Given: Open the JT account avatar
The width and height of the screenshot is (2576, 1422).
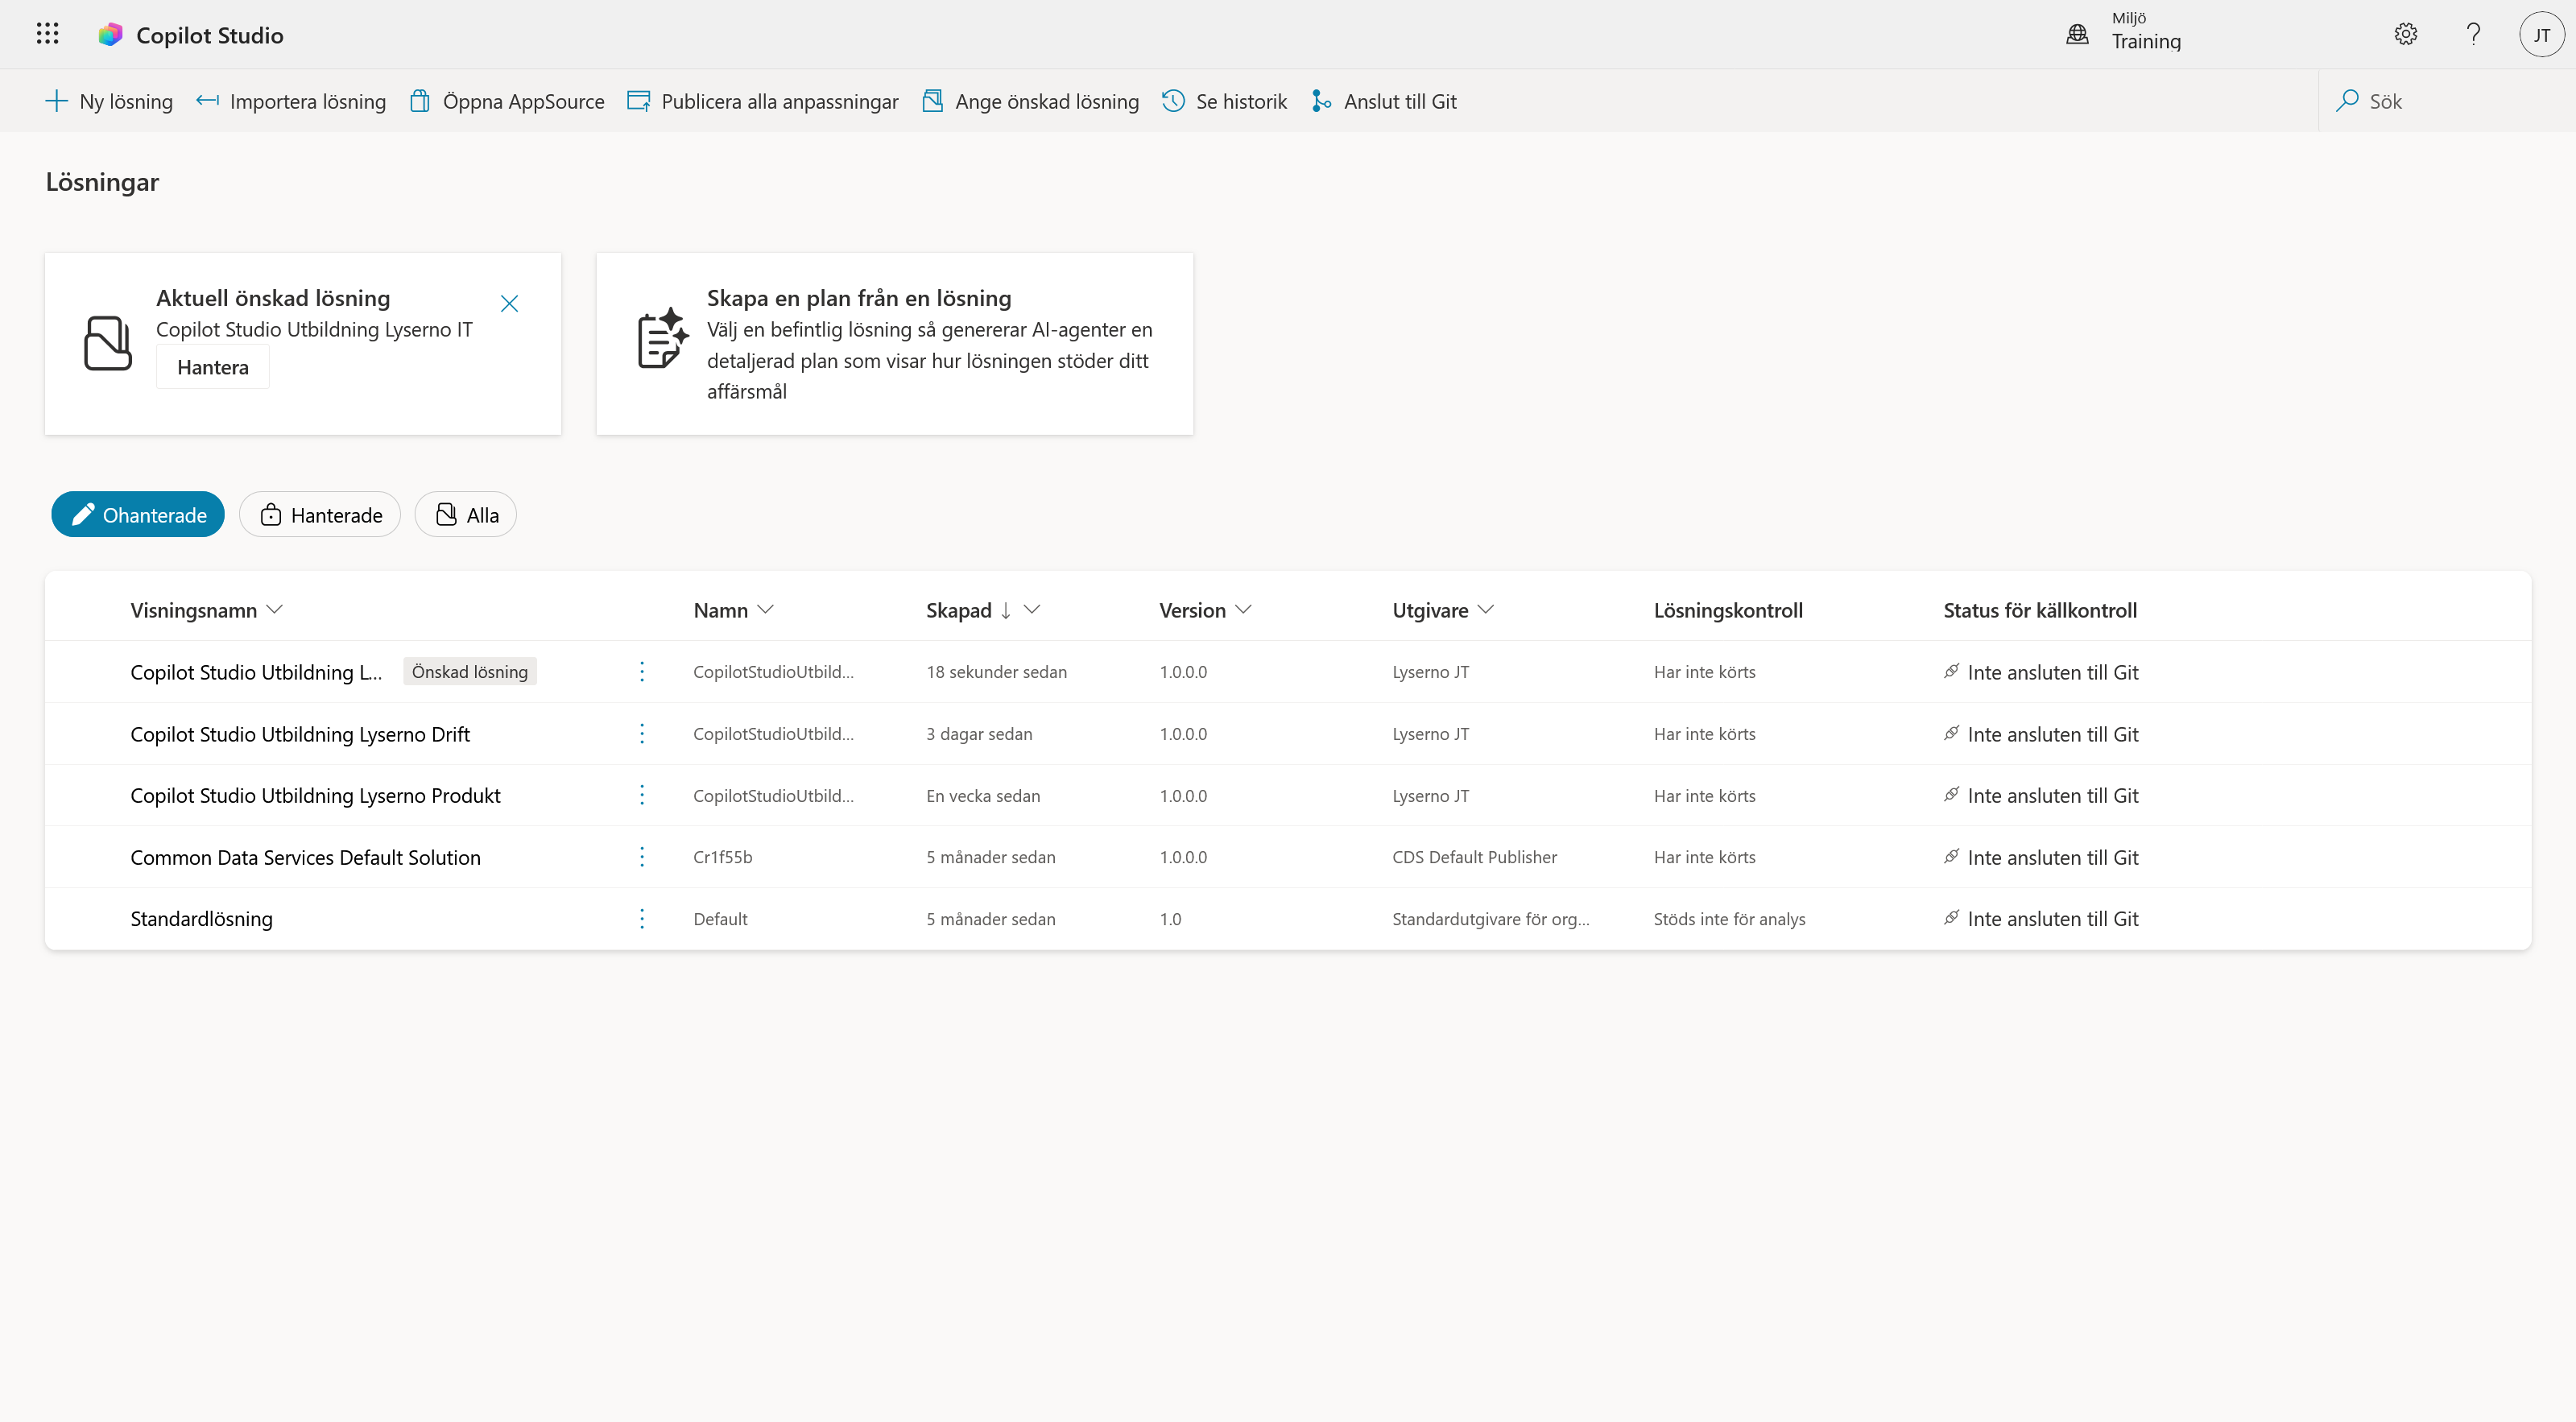Looking at the screenshot, I should (x=2541, y=34).
